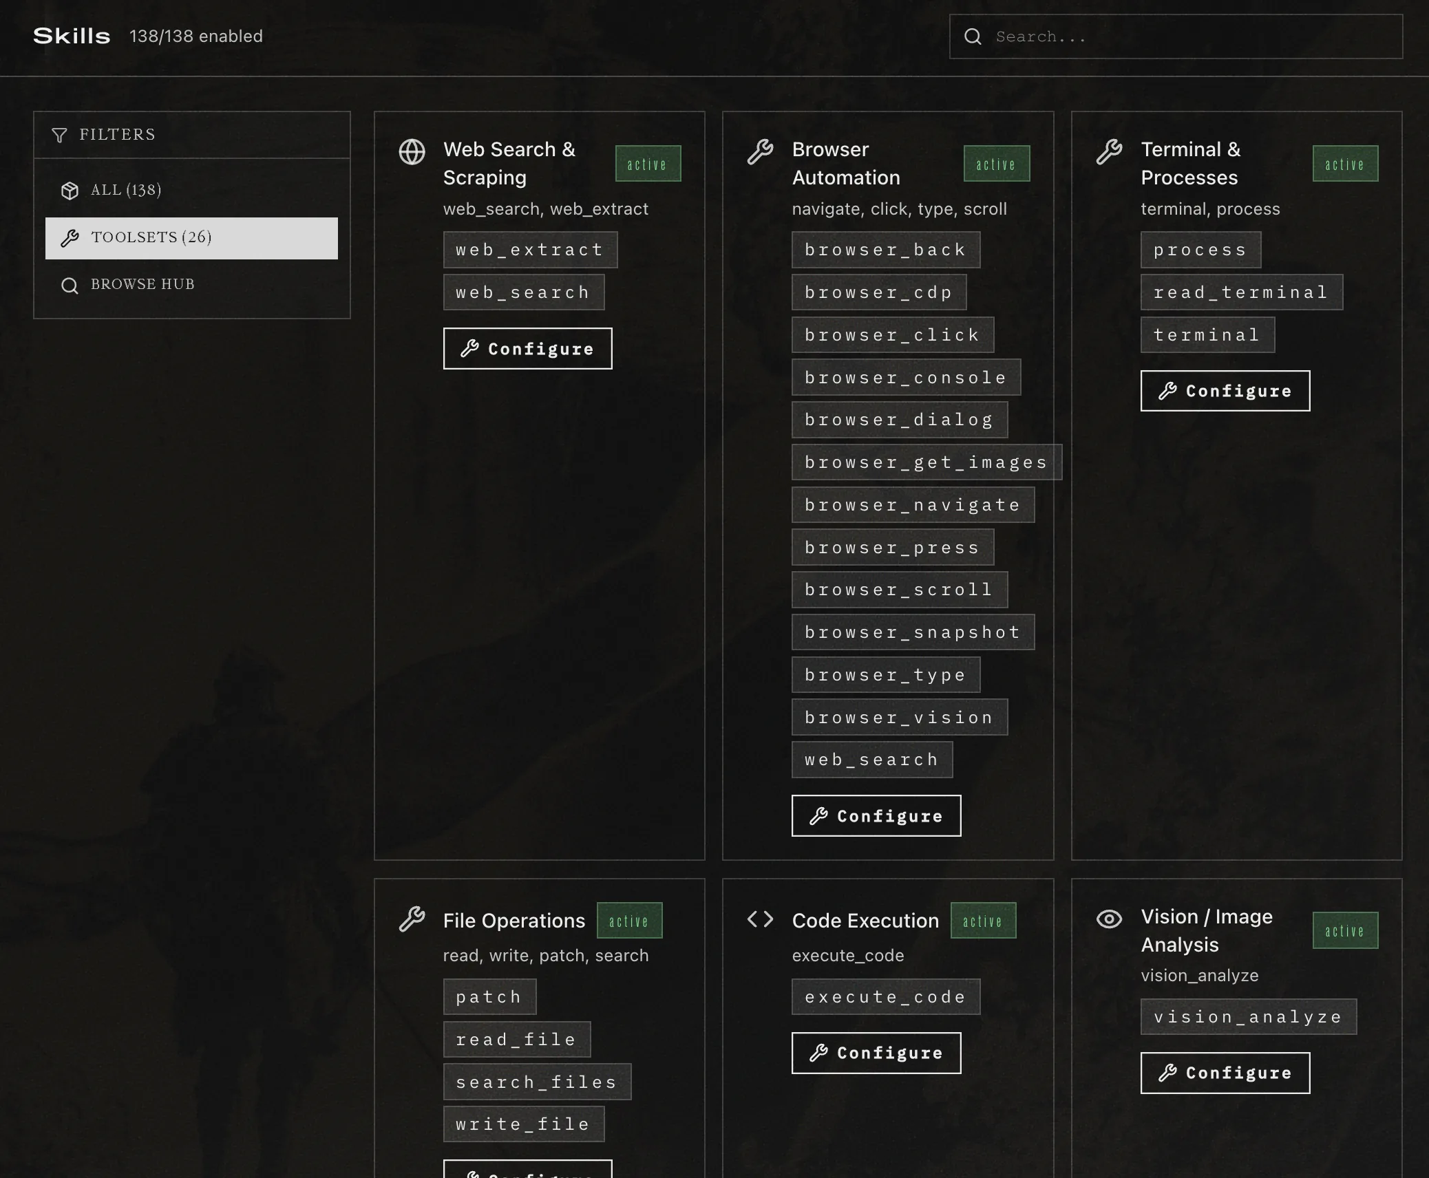Configure the Vision / Image Analysis toolset
The height and width of the screenshot is (1178, 1429).
tap(1225, 1073)
